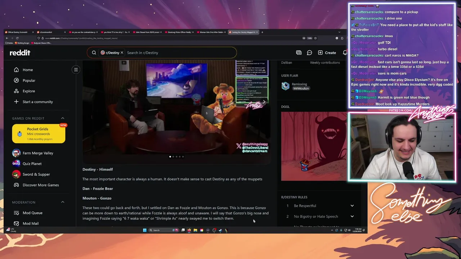Collapse the Games on Reddit section
This screenshot has height=259, width=461.
point(63,118)
